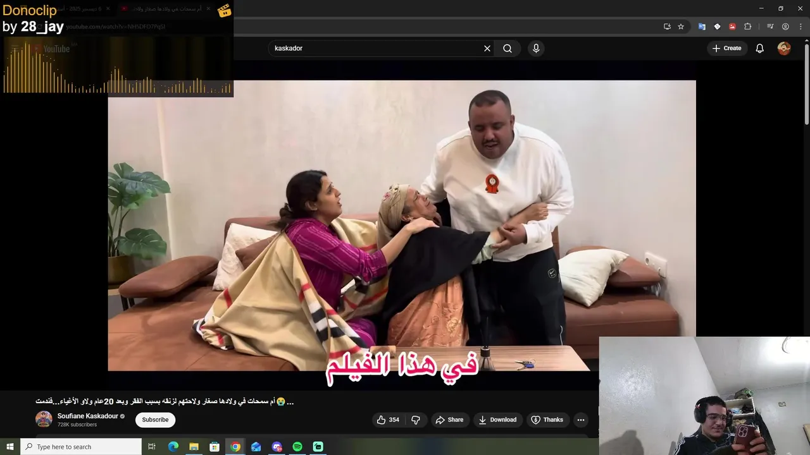Open the Google Translate extension
Image resolution: width=810 pixels, height=455 pixels.
(702, 27)
